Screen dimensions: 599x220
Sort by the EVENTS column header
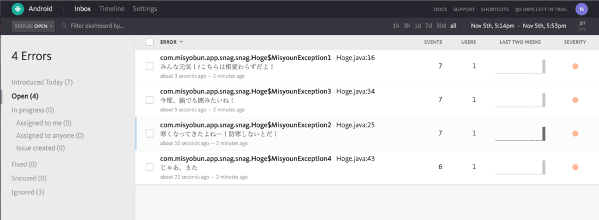click(x=433, y=42)
